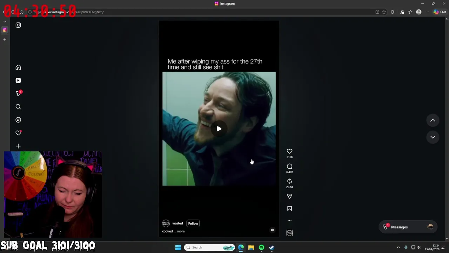Open the microphone tray icon
This screenshot has width=449, height=253.
[x=406, y=247]
